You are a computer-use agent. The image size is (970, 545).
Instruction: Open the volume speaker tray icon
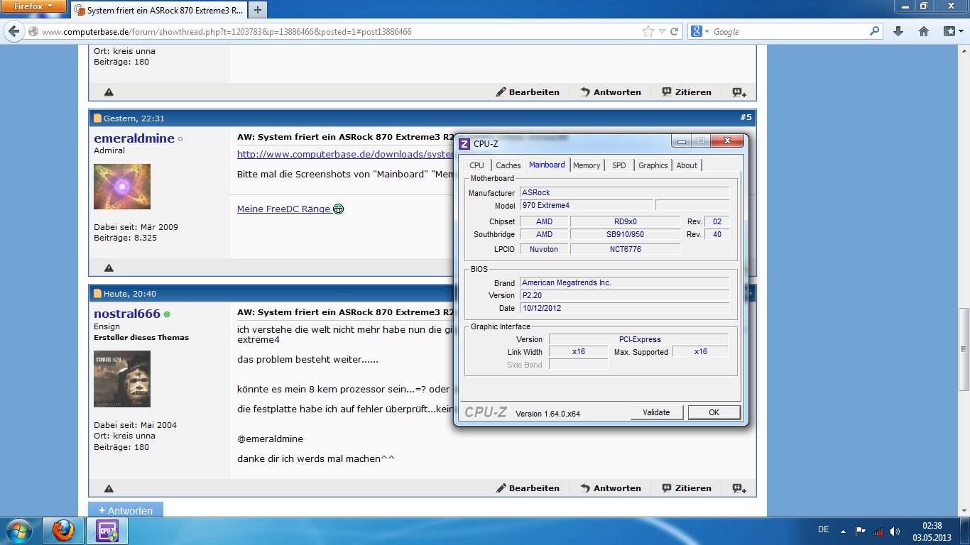pos(895,531)
